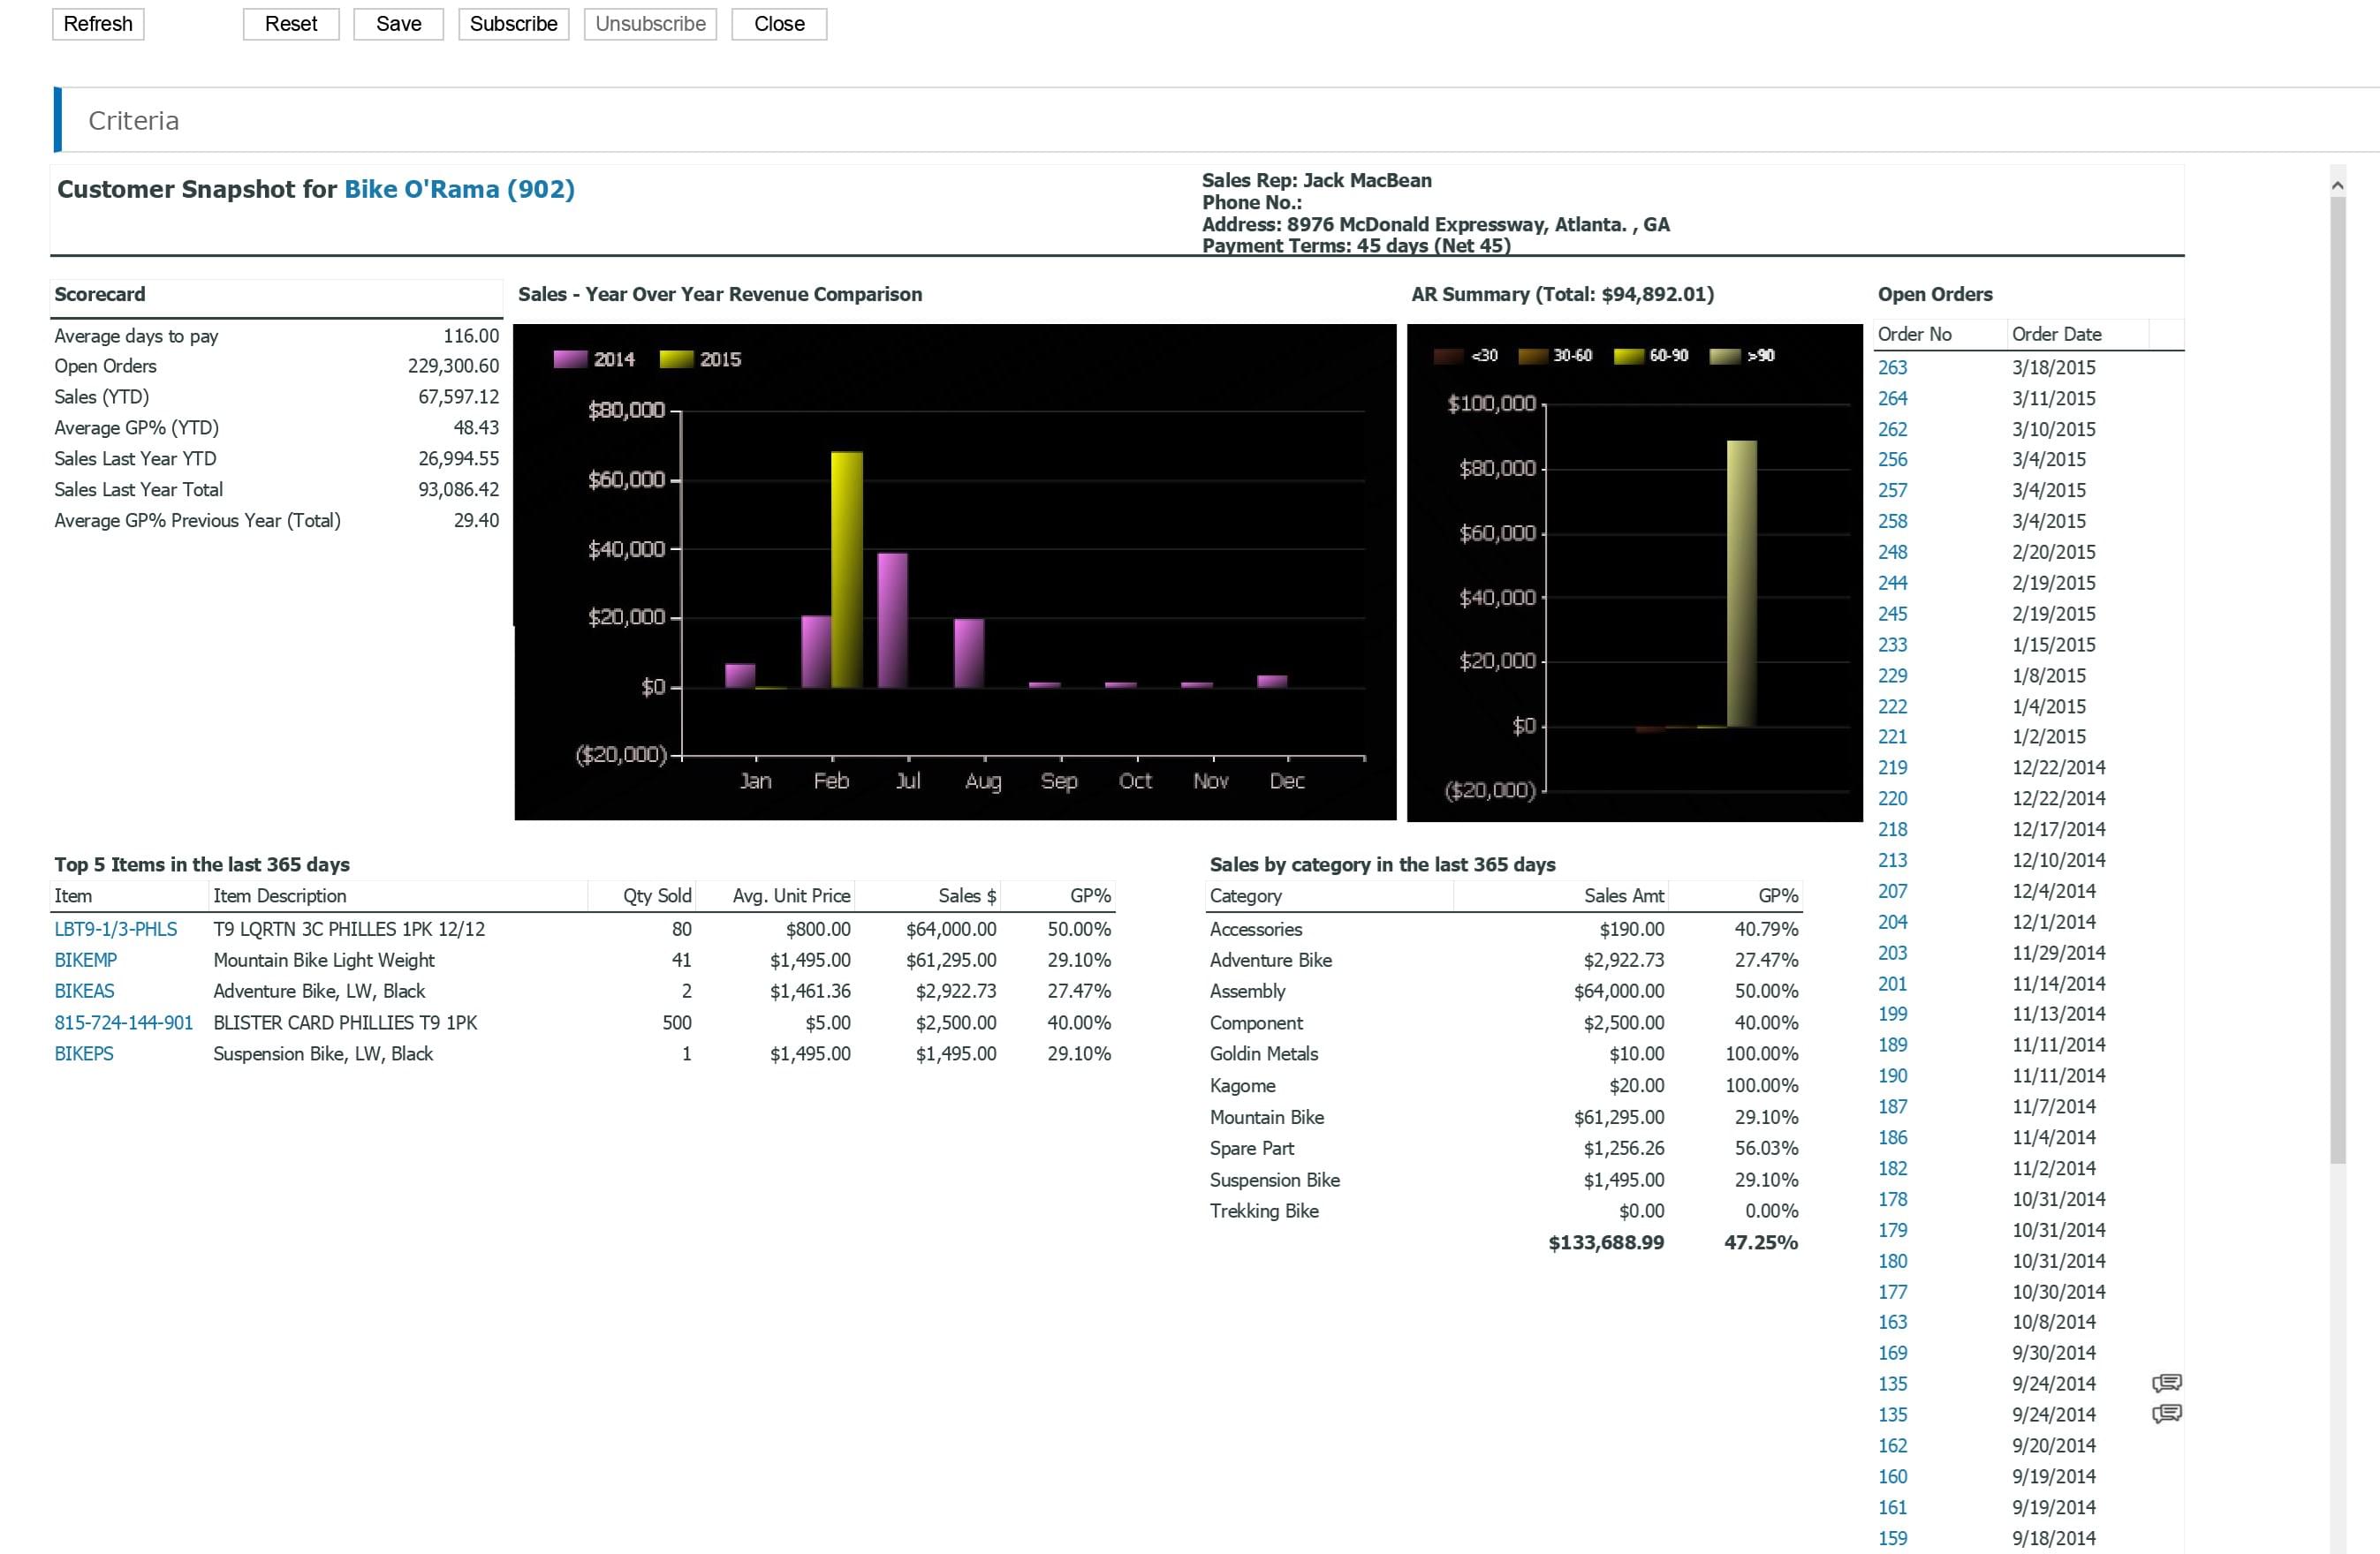Close the report with Close button
This screenshot has width=2380, height=1554.
pos(779,24)
